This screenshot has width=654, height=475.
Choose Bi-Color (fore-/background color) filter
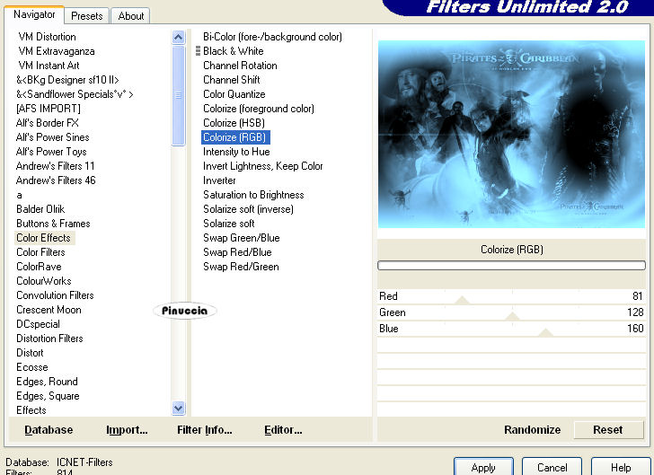point(272,37)
